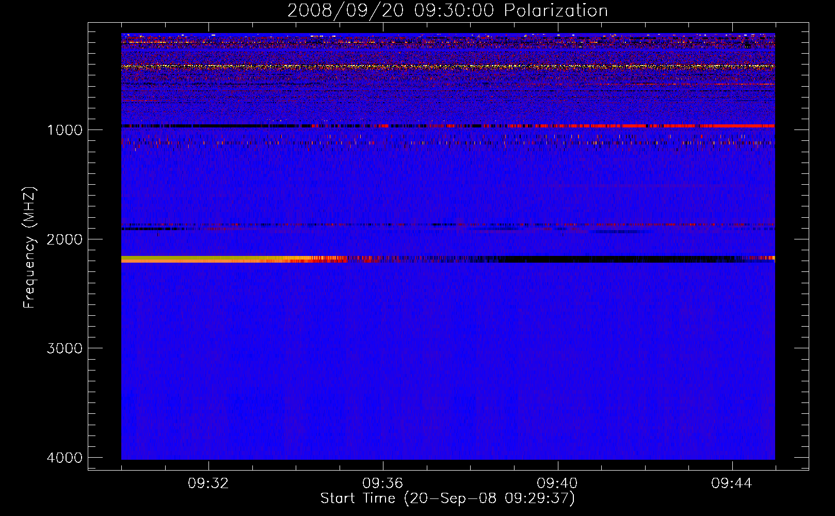Select the 2000 tick label on frequency axis

tap(65, 239)
